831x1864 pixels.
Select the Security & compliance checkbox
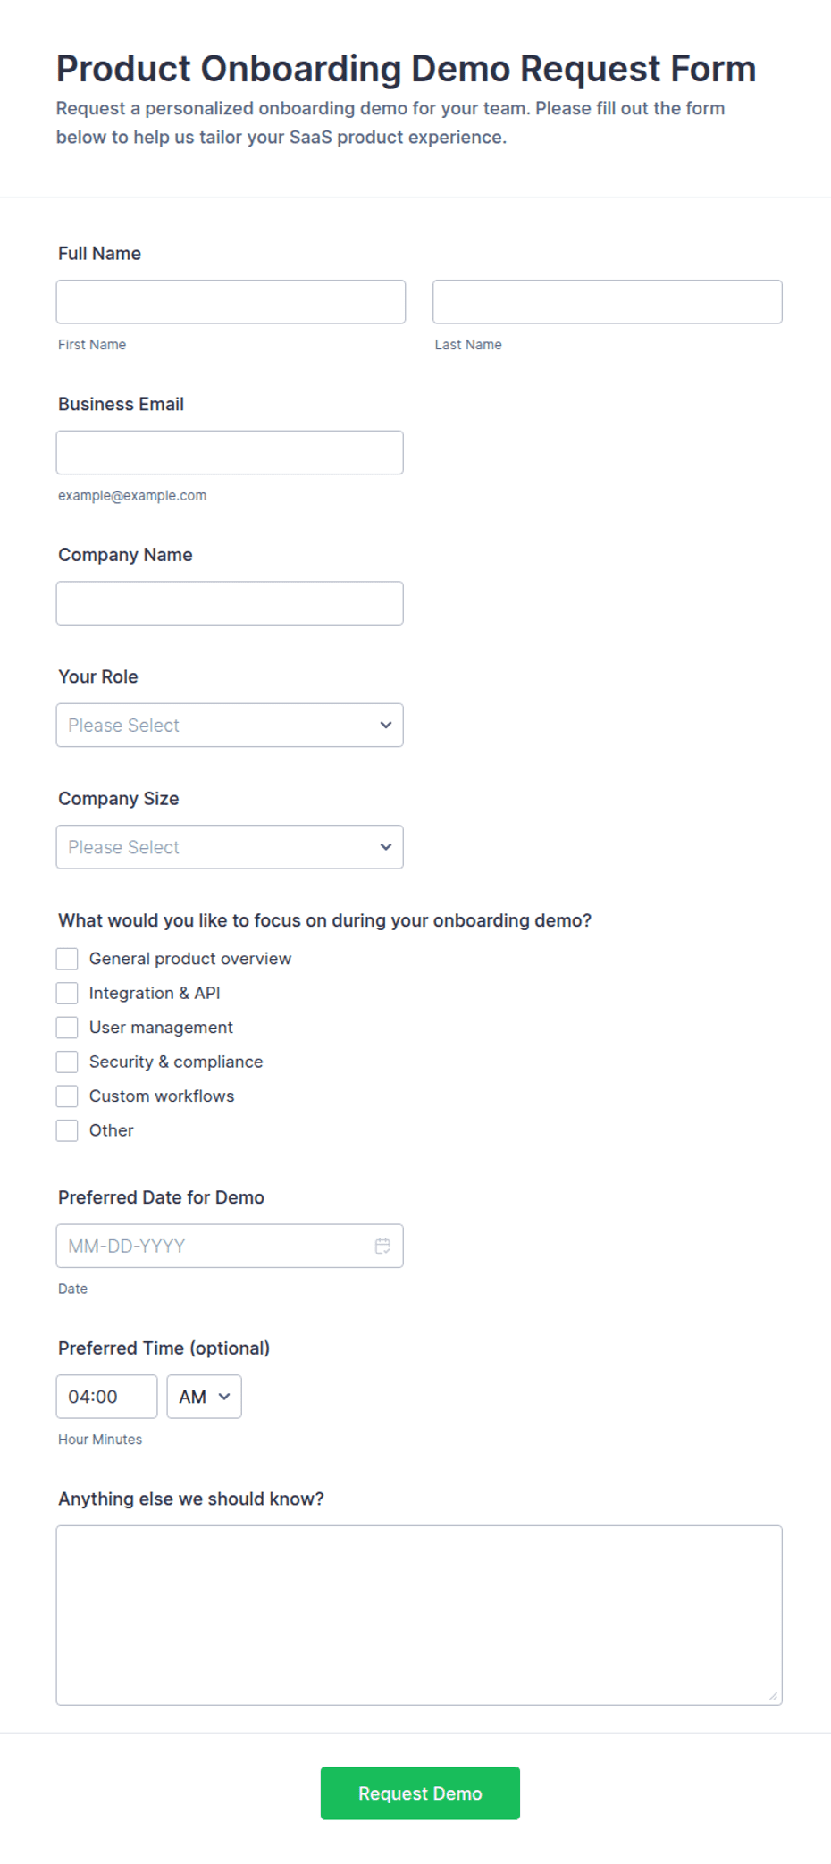[67, 1062]
